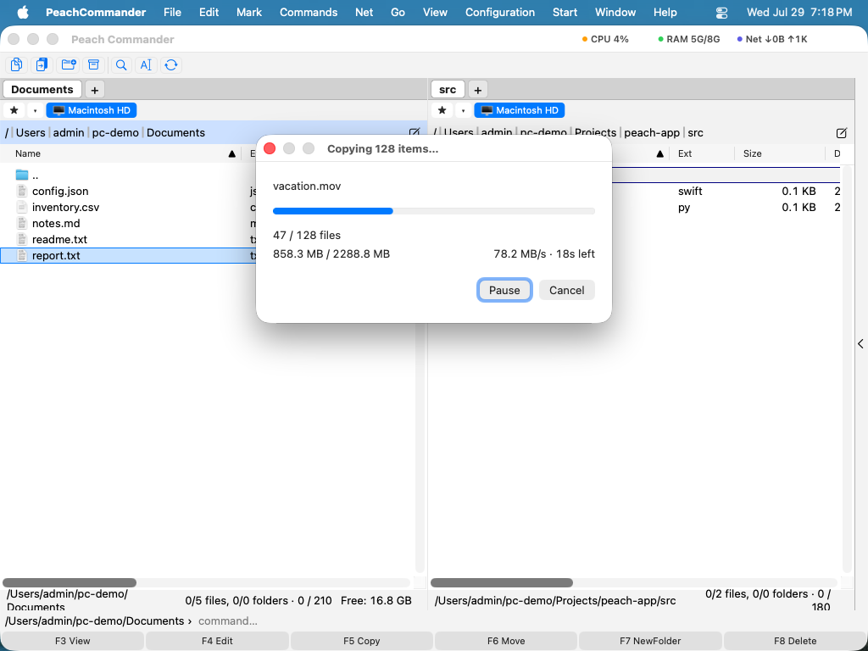Image resolution: width=868 pixels, height=651 pixels.
Task: Click peach-app breadcrumb in right path
Action: coord(652,133)
